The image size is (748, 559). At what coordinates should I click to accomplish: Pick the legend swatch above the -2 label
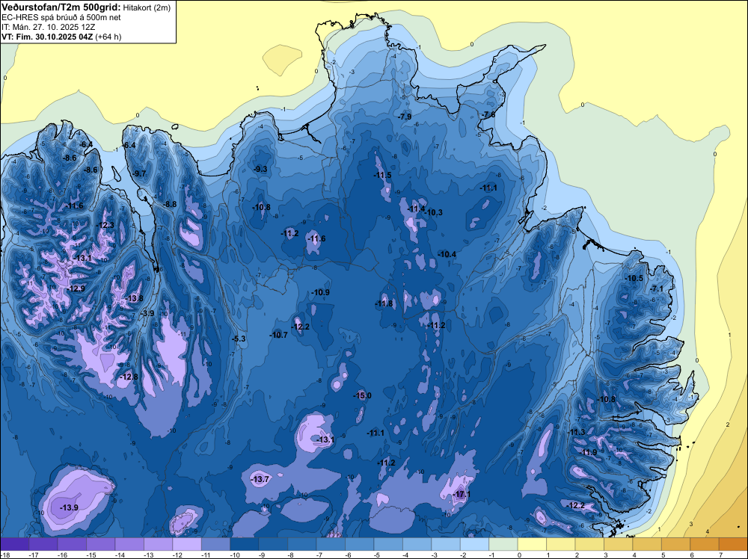click(475, 544)
